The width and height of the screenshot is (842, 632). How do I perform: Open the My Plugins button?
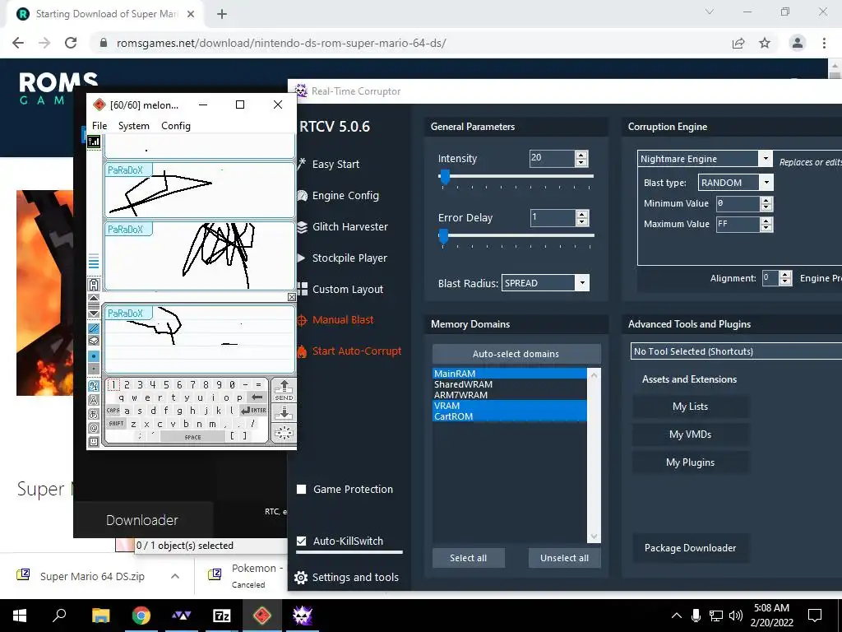[x=690, y=462]
